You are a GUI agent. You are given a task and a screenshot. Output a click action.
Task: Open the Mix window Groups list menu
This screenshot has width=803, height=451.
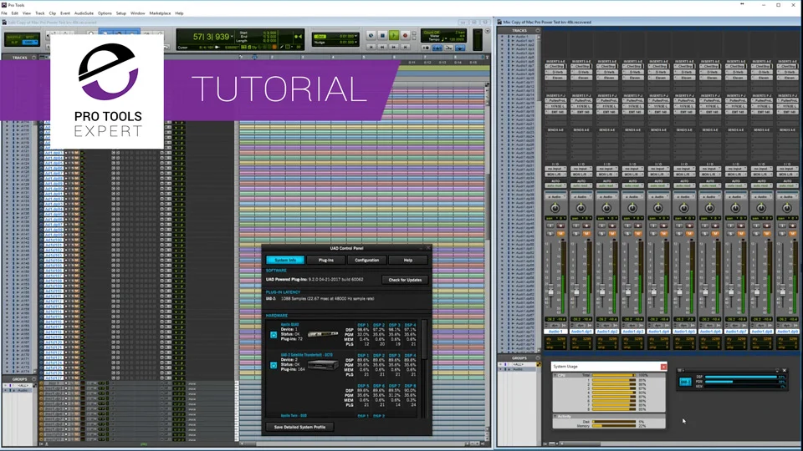[537, 358]
